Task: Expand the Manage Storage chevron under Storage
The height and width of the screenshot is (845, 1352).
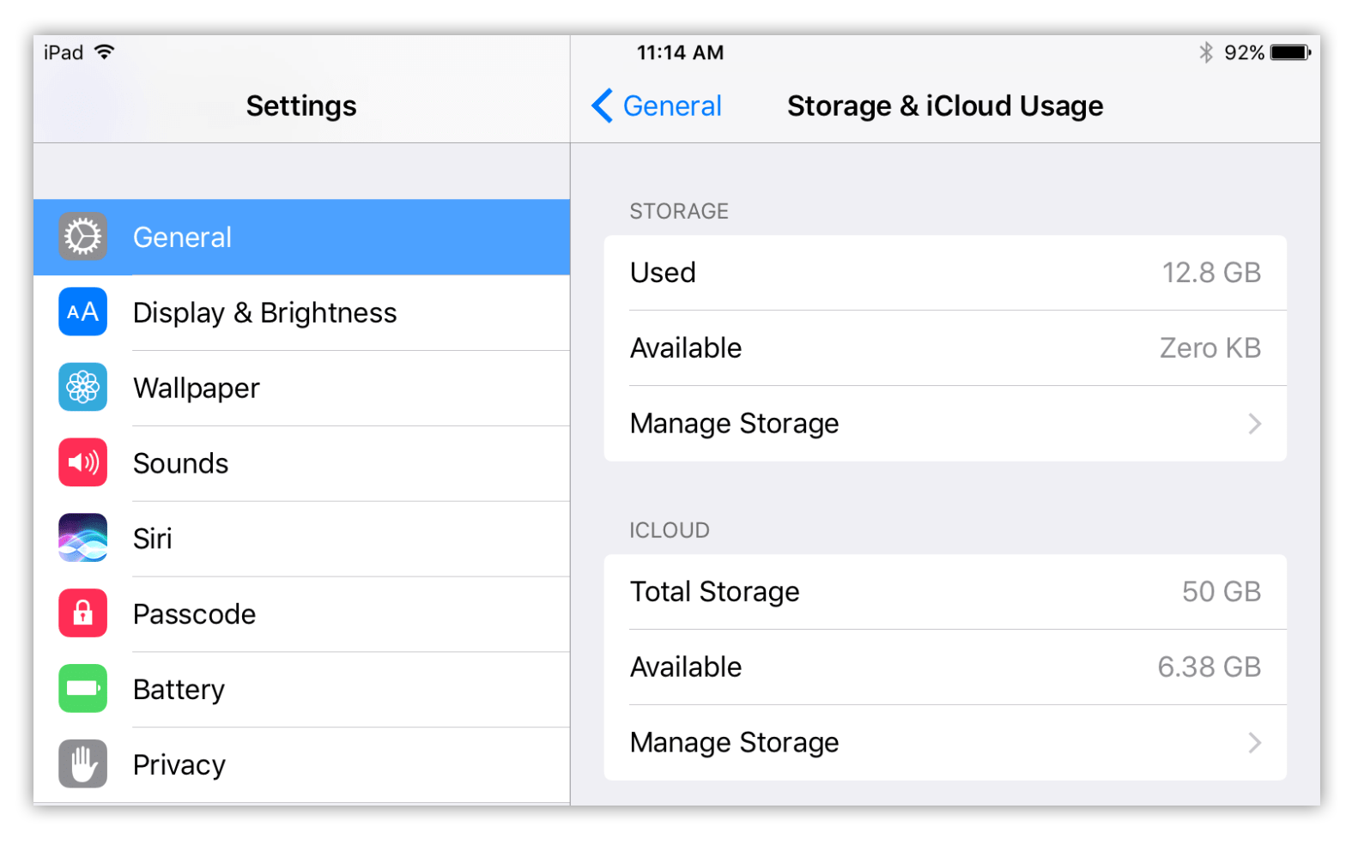Action: pos(1254,424)
